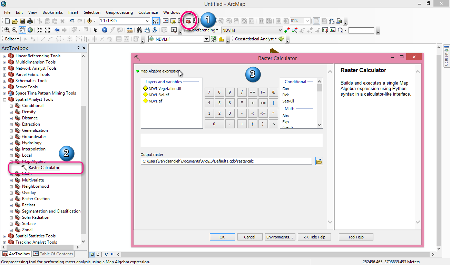Viewport: 450px width, 265px height.
Task: Click the View Link Table icon
Action: point(332,30)
